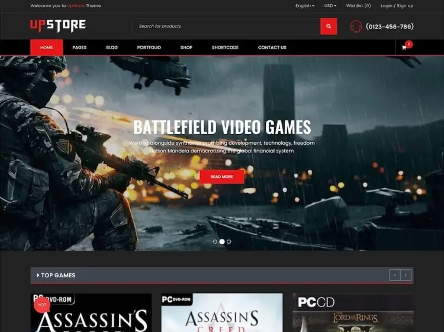Open the Wishlist (0) link
The width and height of the screenshot is (444, 332).
point(358,6)
